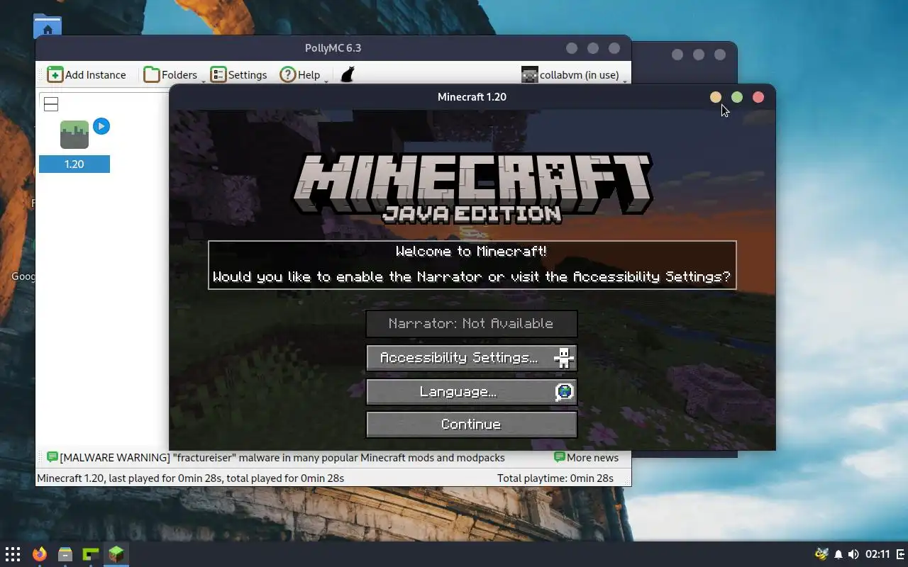This screenshot has width=908, height=567.
Task: Open the collabvm account dropdown
Action: pos(575,74)
